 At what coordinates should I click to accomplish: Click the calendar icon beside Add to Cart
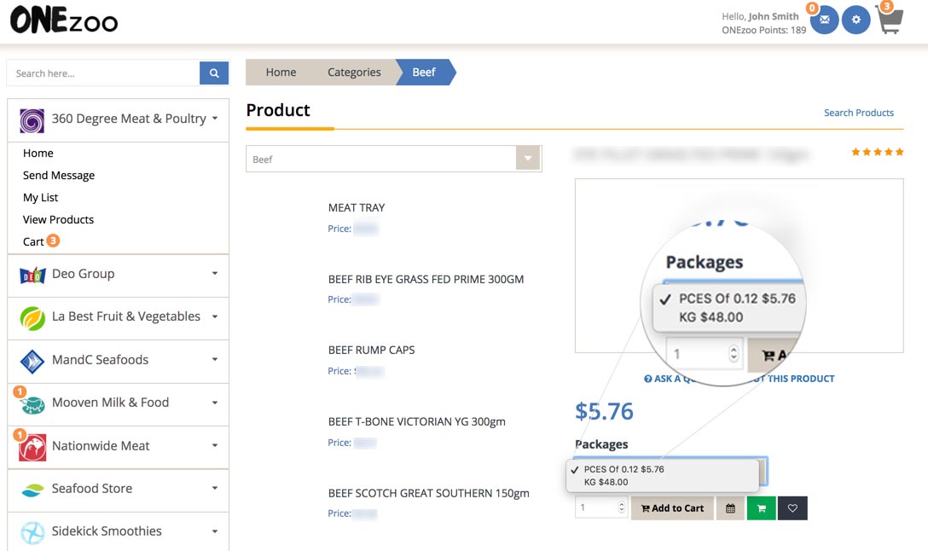[x=730, y=507]
